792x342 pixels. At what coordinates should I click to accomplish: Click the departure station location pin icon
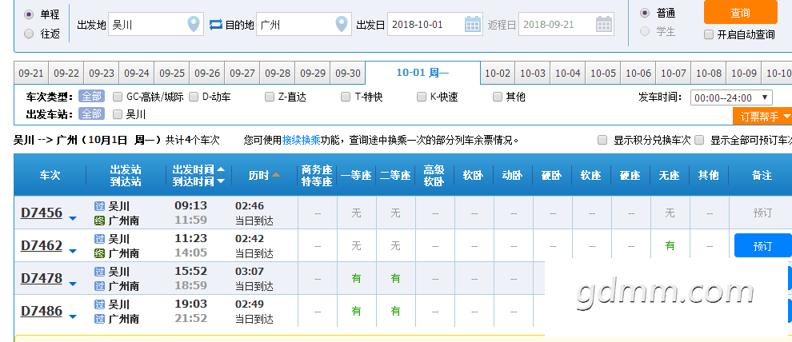pyautogui.click(x=193, y=24)
